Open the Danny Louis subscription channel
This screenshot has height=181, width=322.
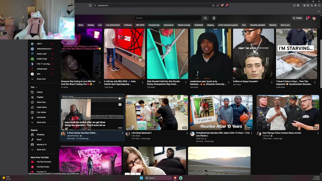[42, 54]
